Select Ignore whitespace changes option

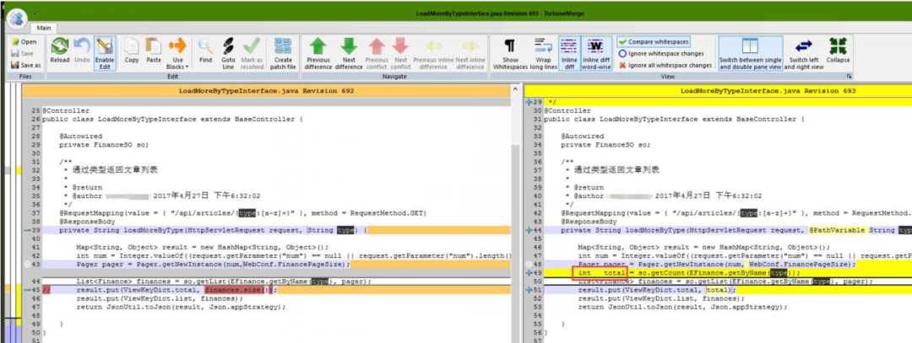coord(660,53)
